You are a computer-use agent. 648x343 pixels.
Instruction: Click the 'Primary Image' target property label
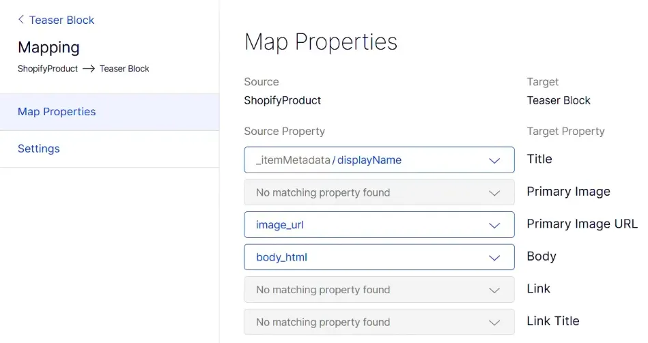[568, 192]
